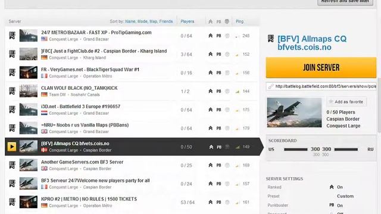
Task: Click link icon beside server URL
Action: point(271,86)
